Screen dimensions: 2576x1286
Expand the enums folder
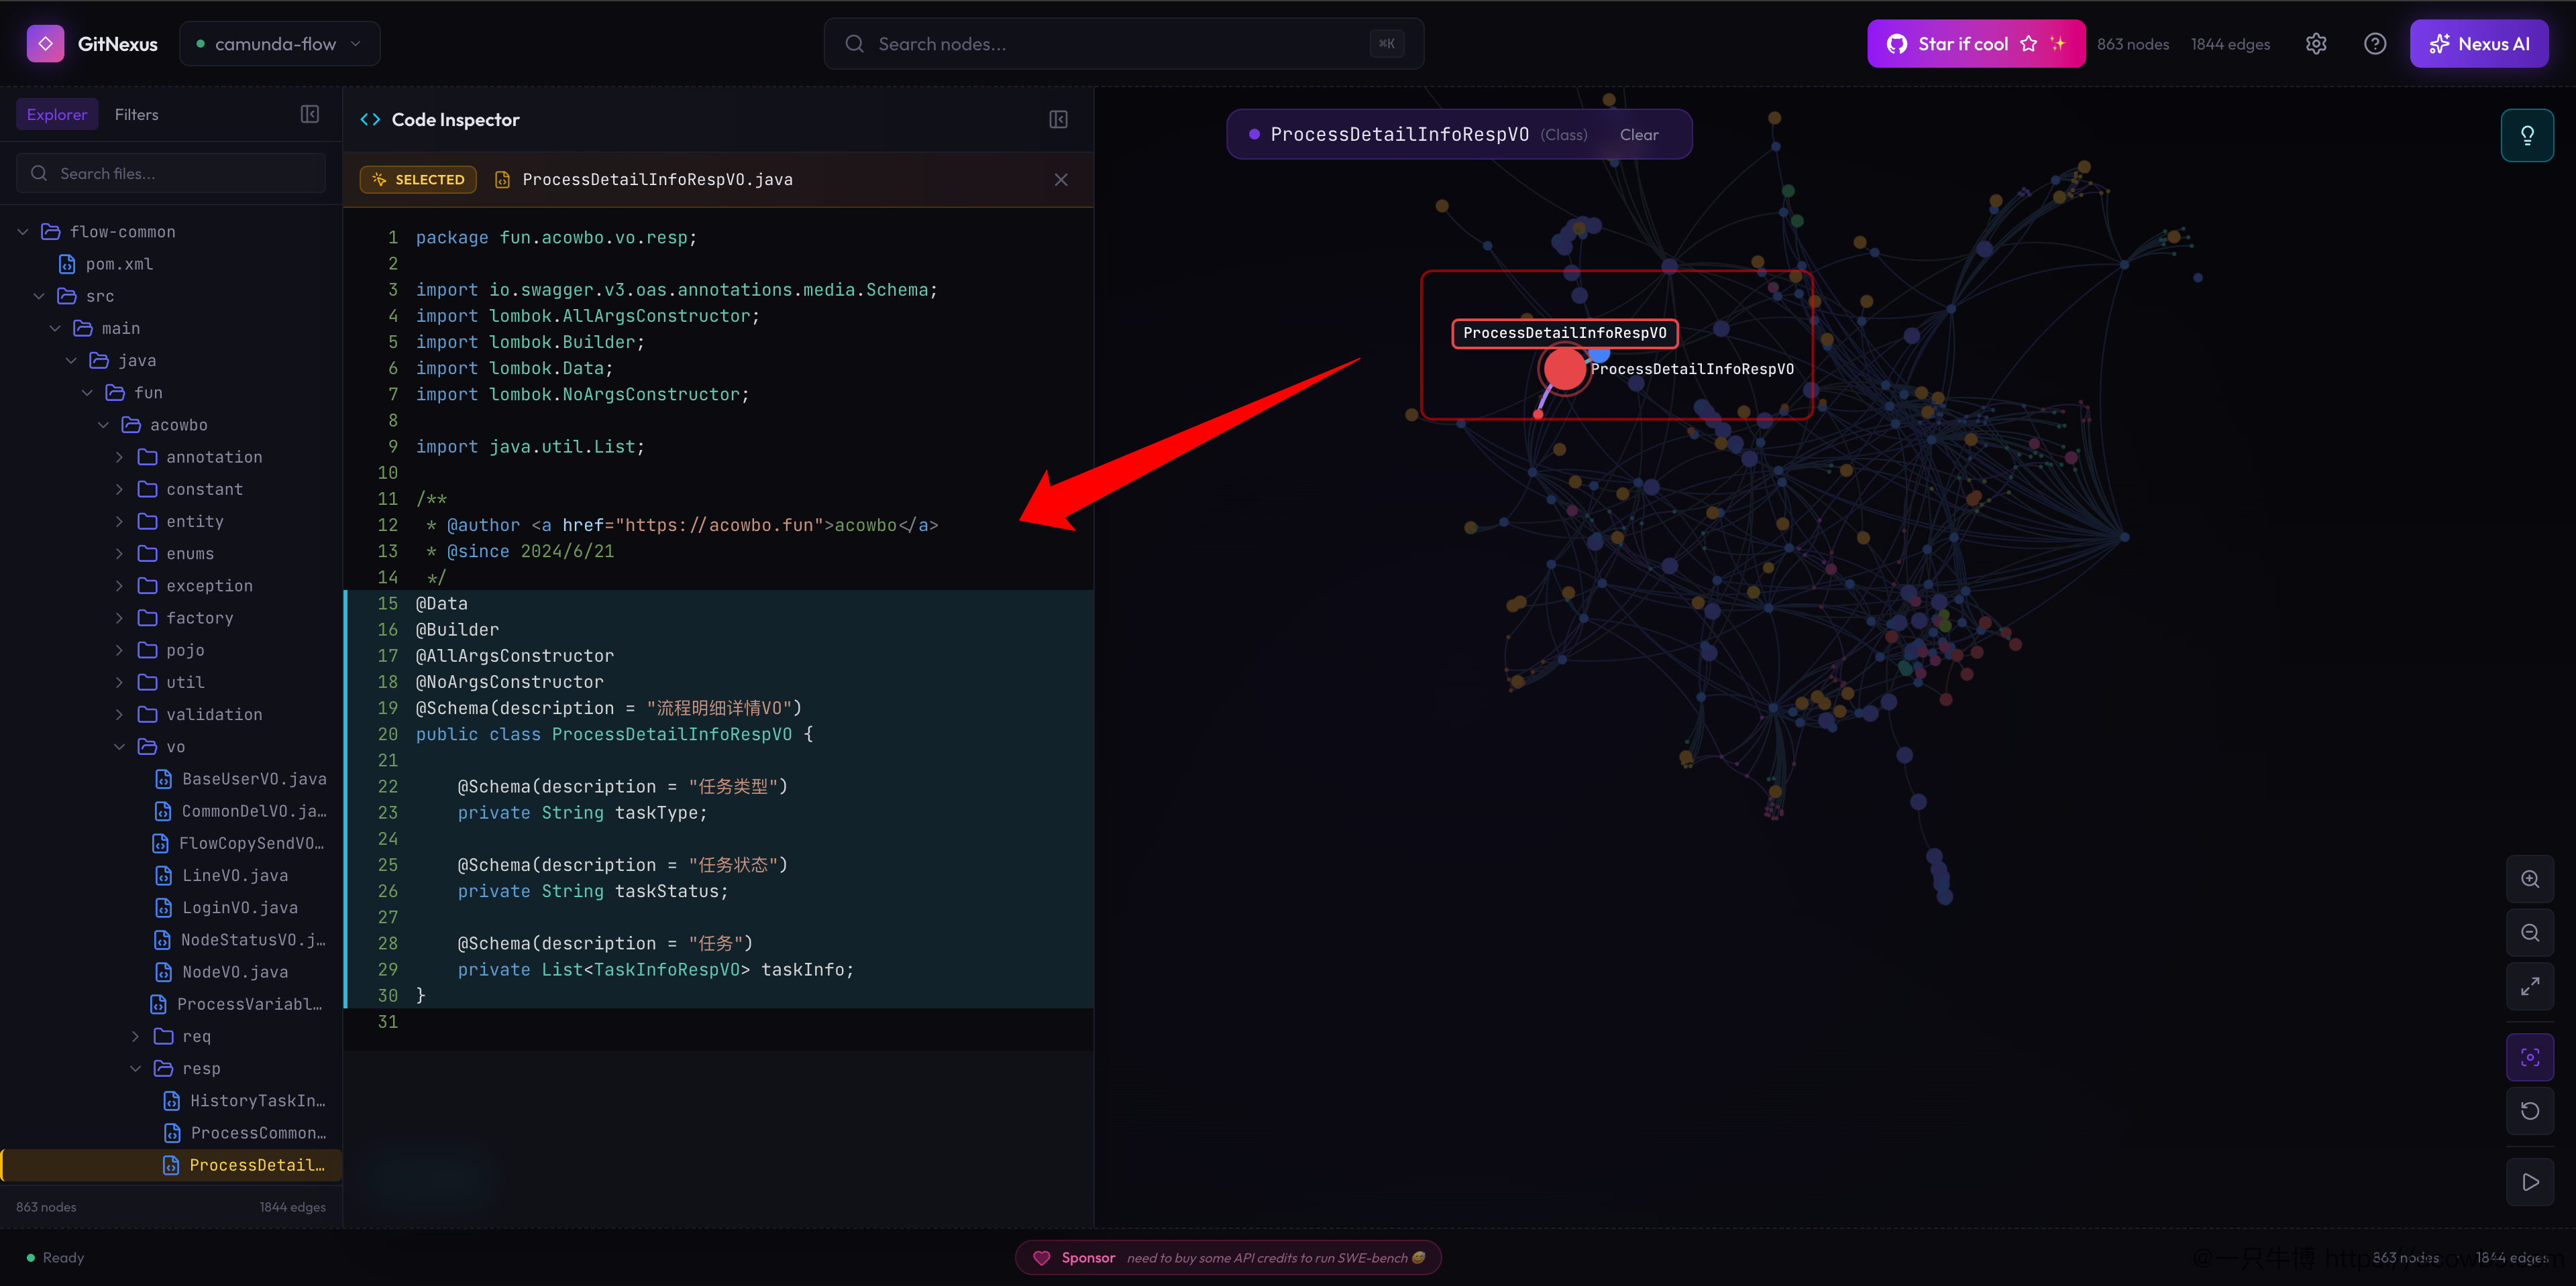point(119,554)
